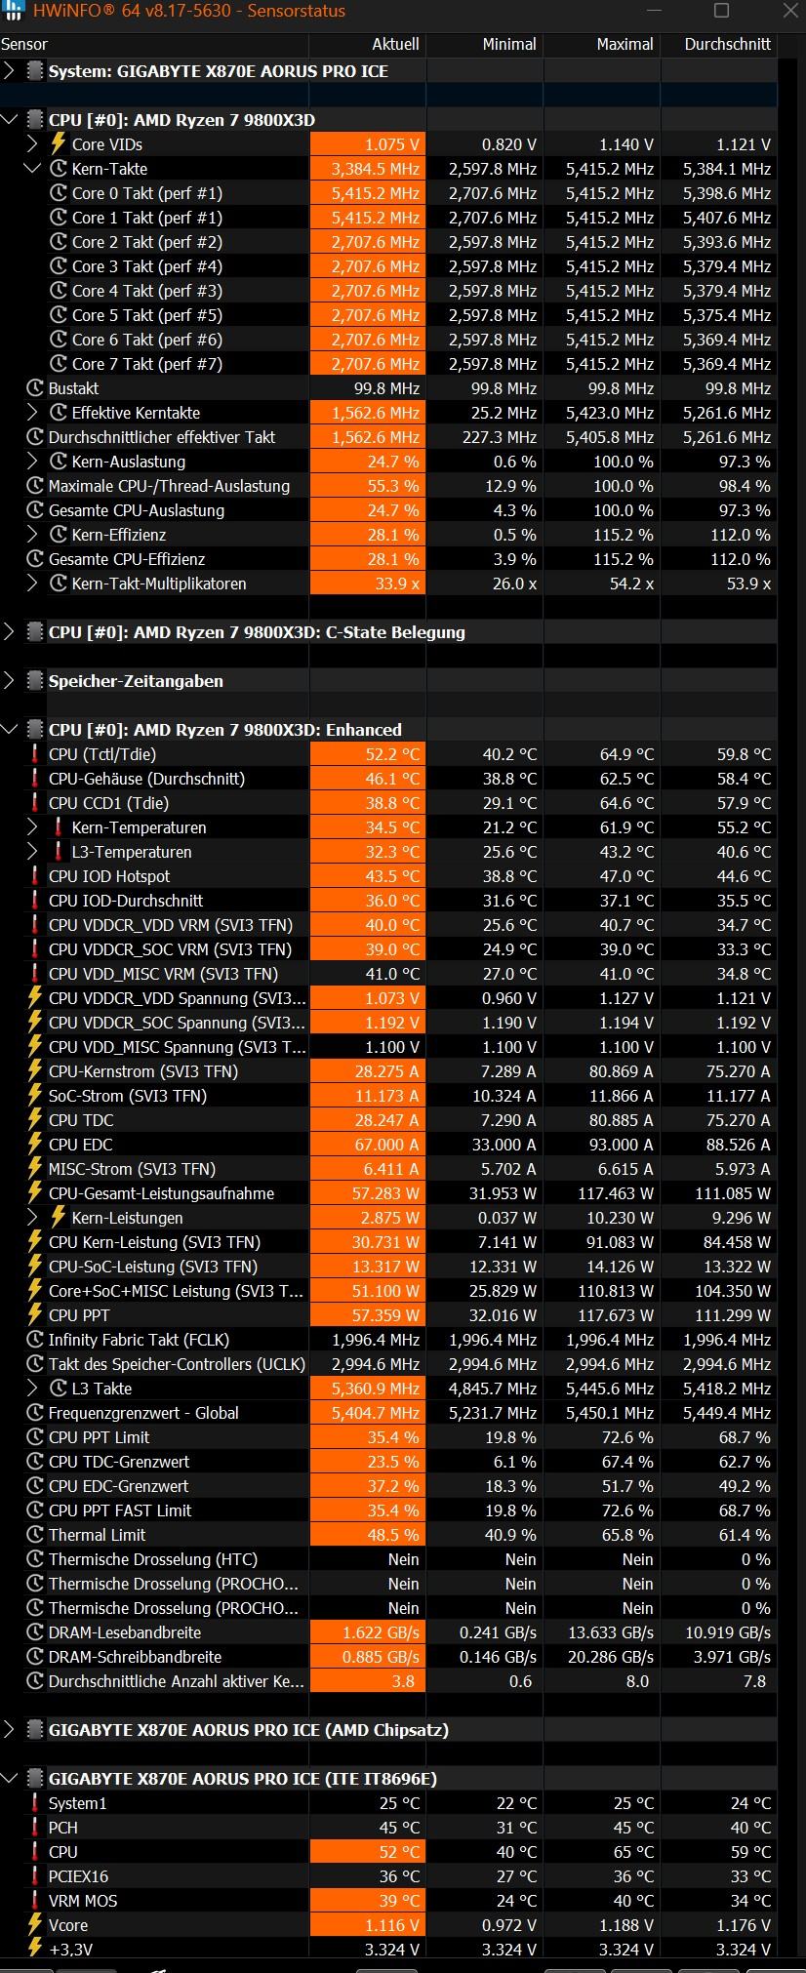Click the thermometer icon beside VRM MOS
This screenshot has height=1973, width=806.
coord(35,1900)
